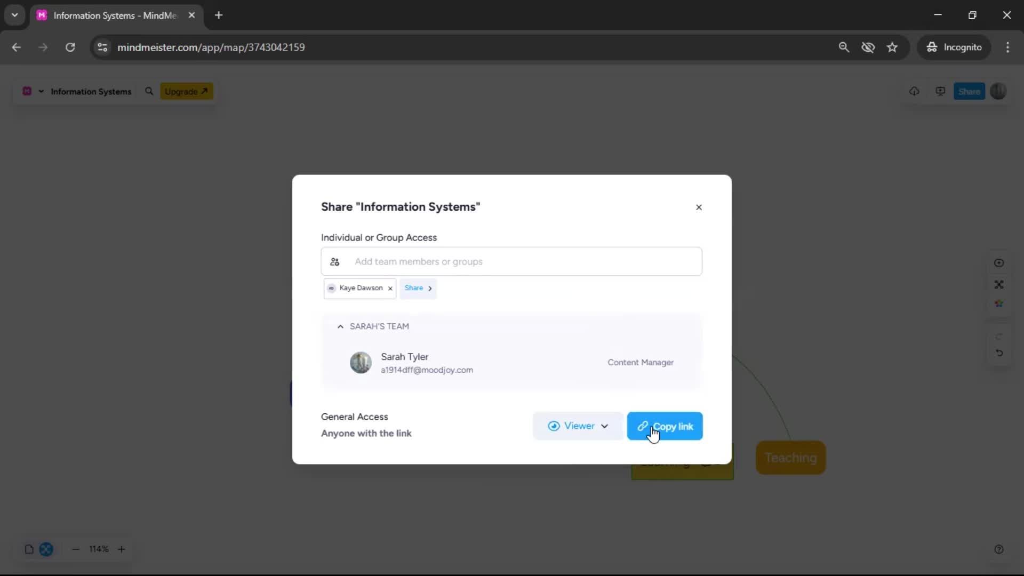The height and width of the screenshot is (576, 1024).
Task: Click the connection tool icon on the right sidebar
Action: pos(999,285)
